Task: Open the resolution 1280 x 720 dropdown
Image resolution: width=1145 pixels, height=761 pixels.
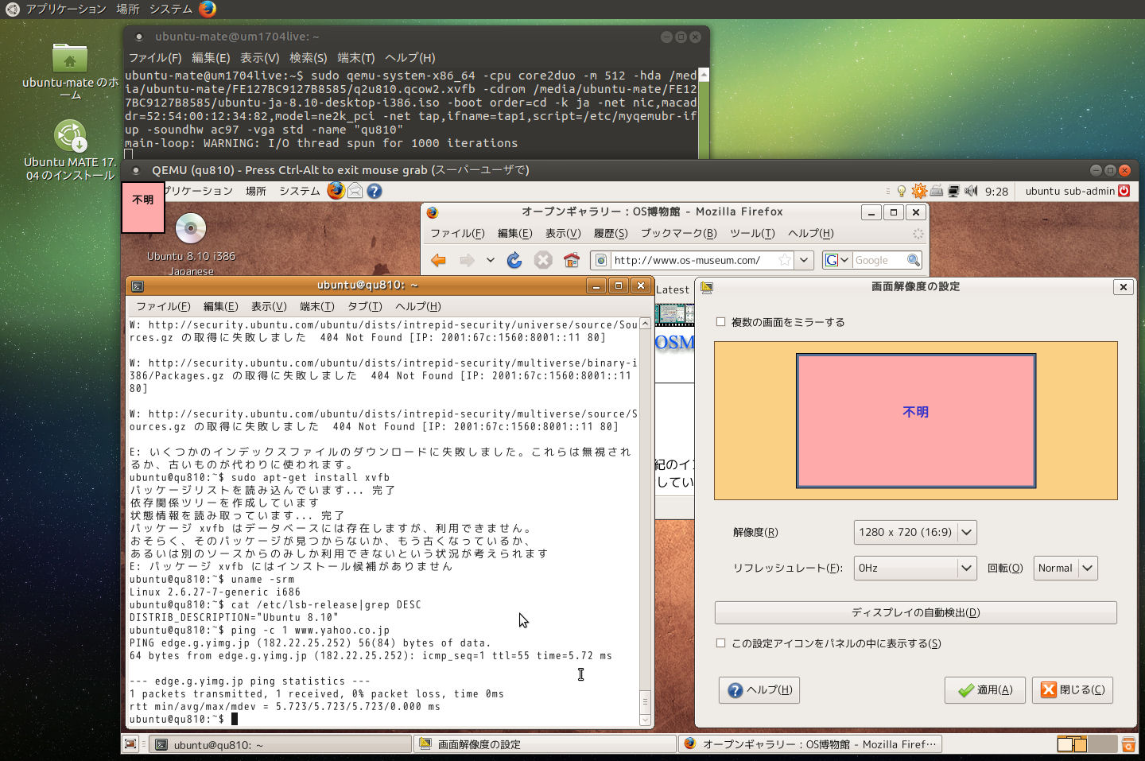Action: [x=914, y=532]
